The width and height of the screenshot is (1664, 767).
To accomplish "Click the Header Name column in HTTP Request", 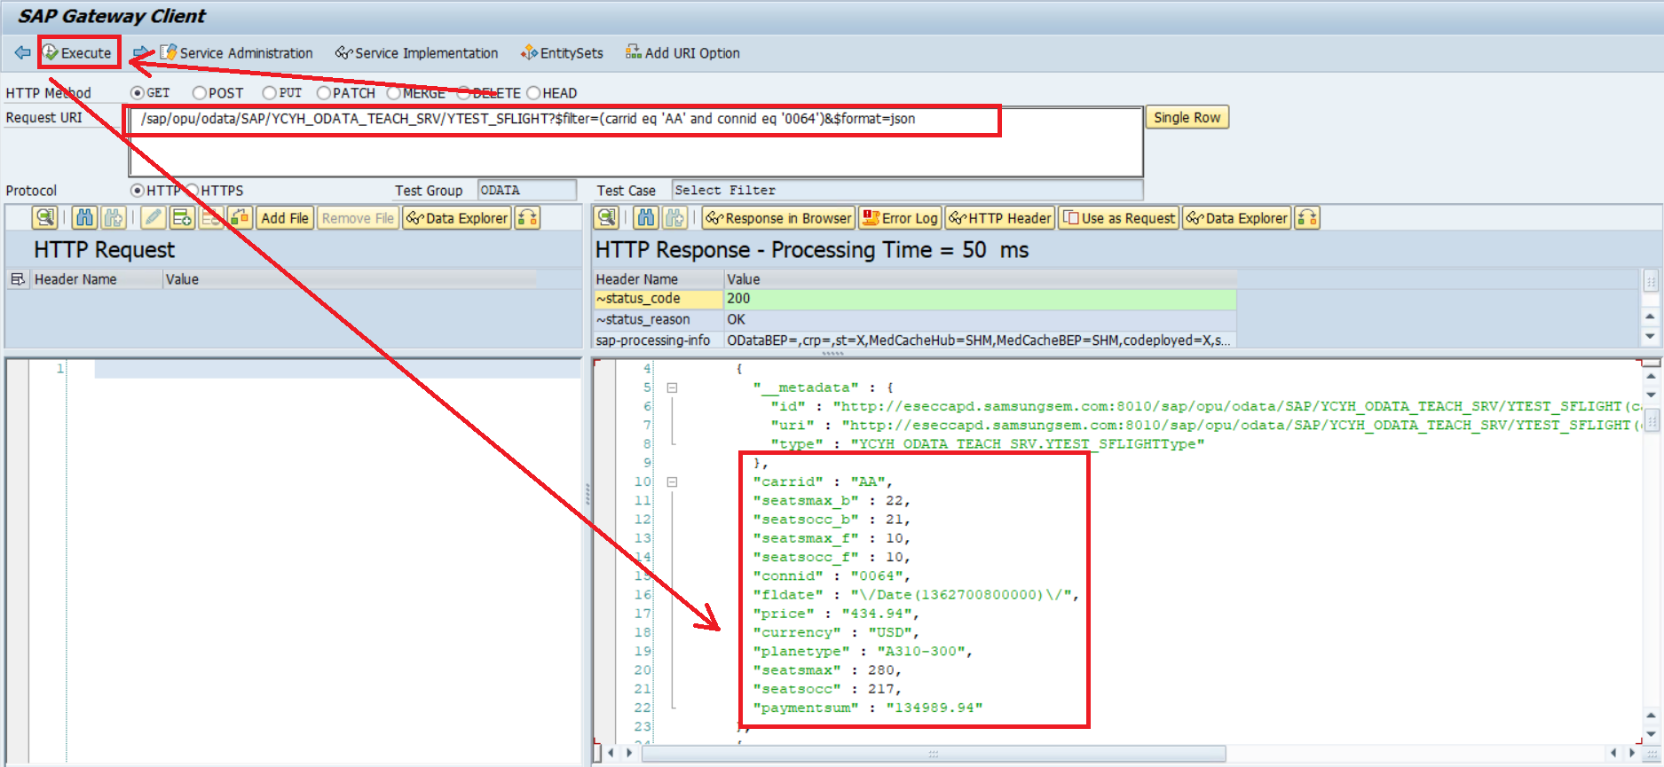I will (x=97, y=279).
